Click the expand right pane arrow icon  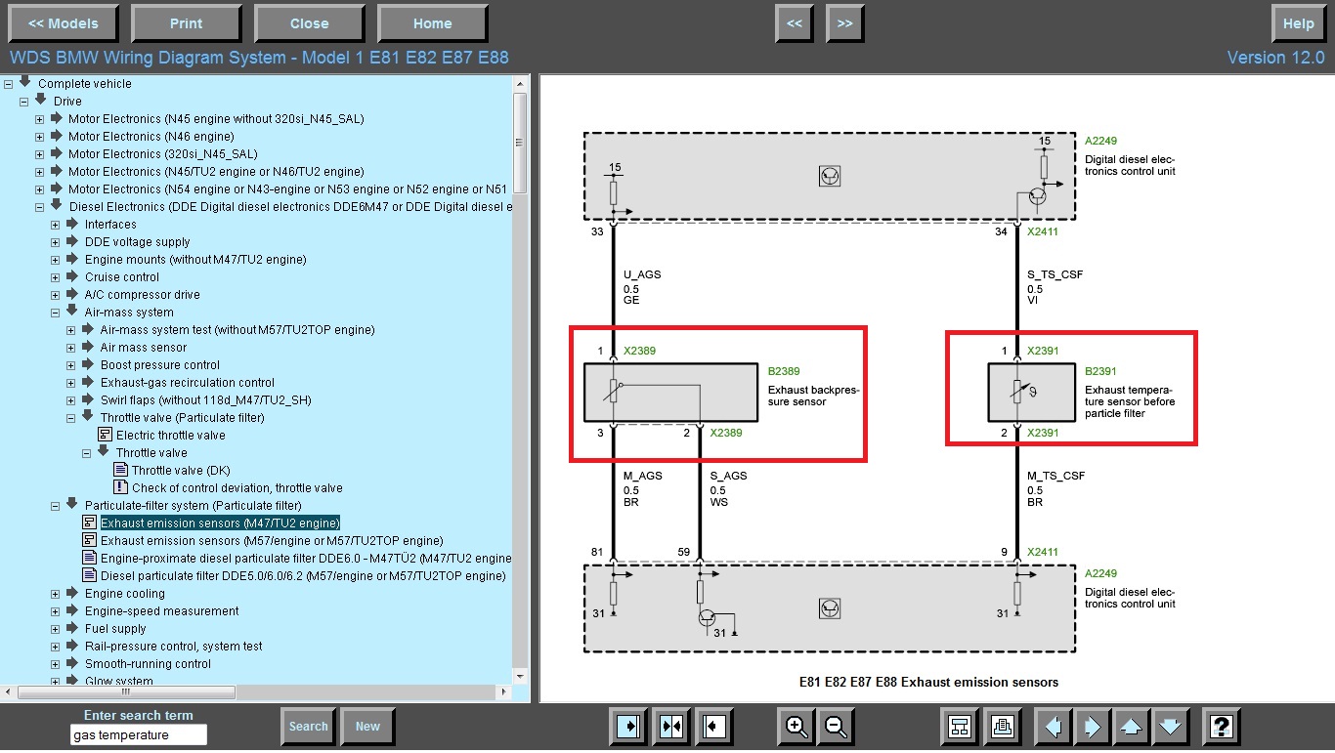click(714, 727)
